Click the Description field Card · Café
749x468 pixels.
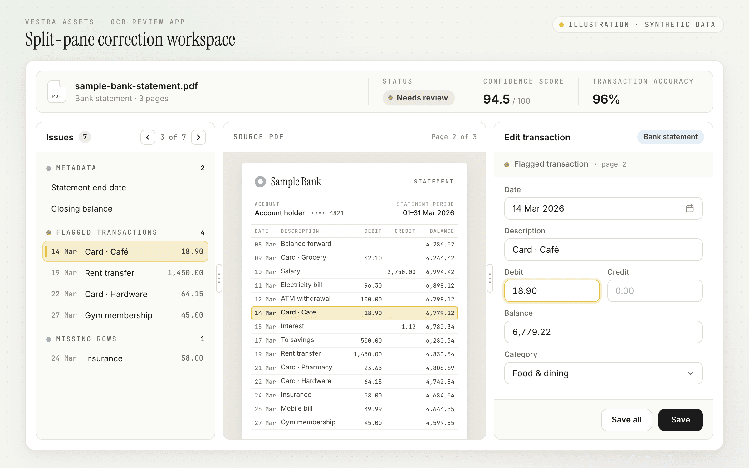603,250
